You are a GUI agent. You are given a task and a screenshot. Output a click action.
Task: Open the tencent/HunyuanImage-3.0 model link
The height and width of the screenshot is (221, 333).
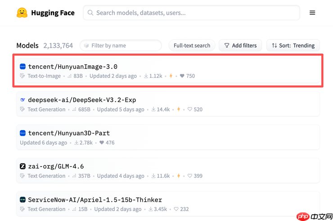coord(72,67)
